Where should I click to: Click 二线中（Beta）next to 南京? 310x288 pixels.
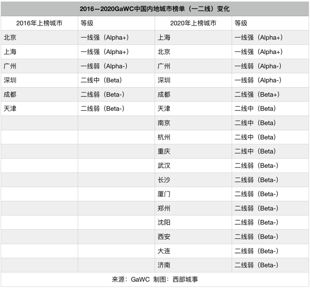255,123
